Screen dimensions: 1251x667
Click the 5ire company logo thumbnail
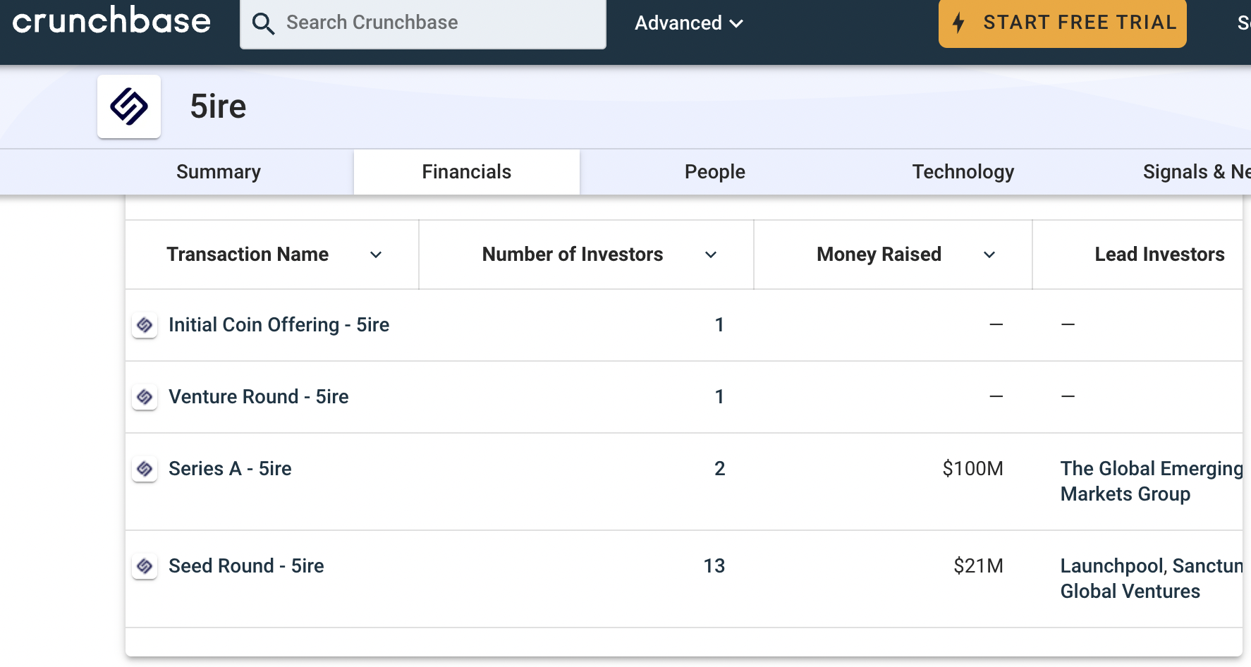point(129,106)
